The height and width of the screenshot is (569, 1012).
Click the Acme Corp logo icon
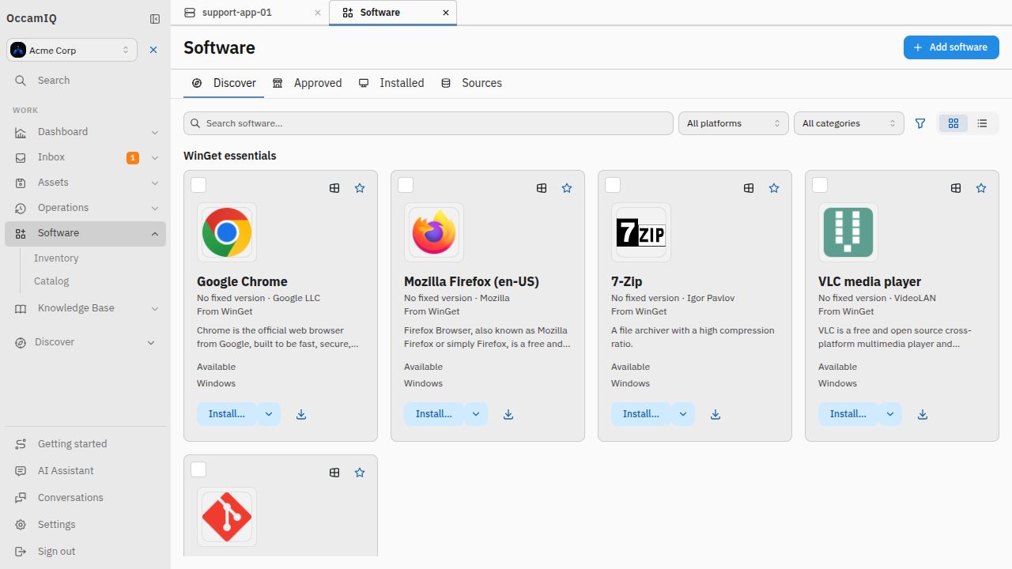coord(18,50)
